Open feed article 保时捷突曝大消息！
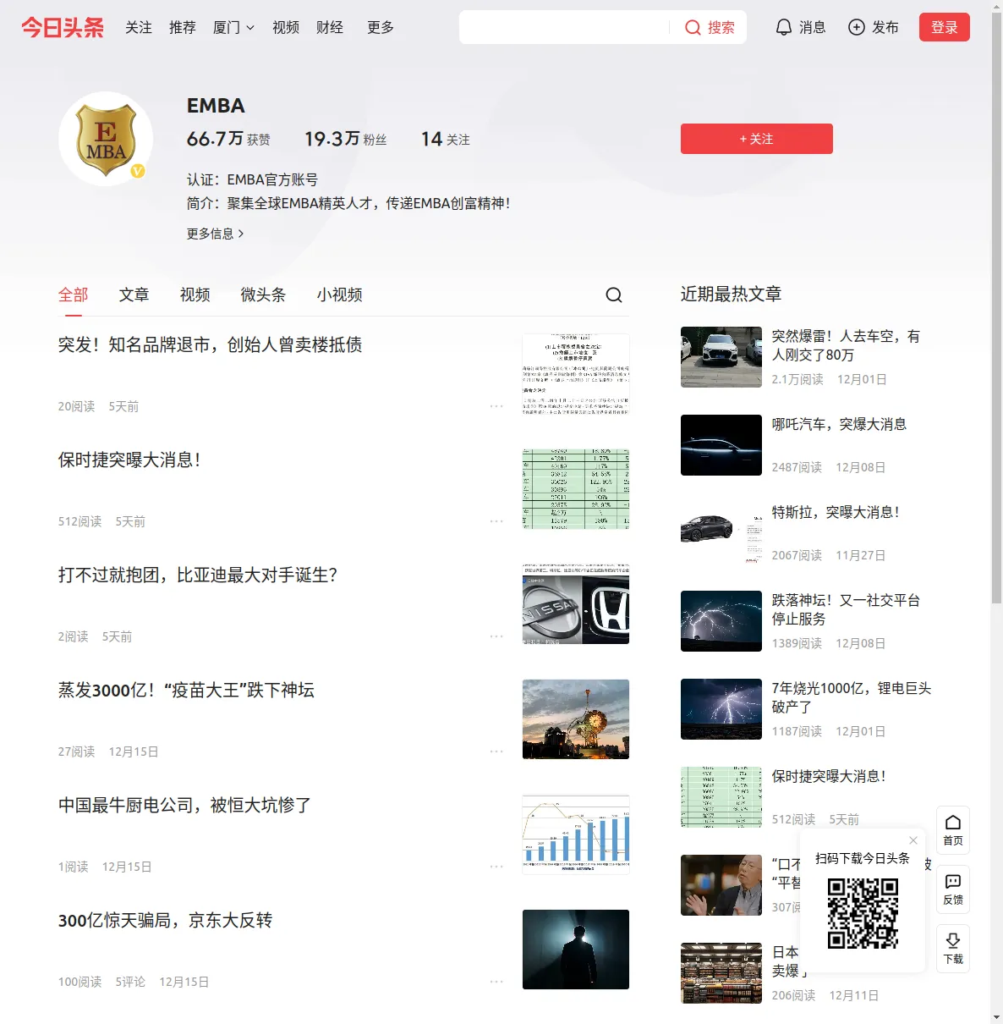Image resolution: width=1003 pixels, height=1024 pixels. pyautogui.click(x=129, y=460)
